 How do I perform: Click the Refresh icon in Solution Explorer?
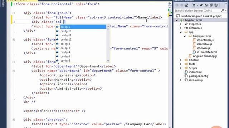point(206,5)
